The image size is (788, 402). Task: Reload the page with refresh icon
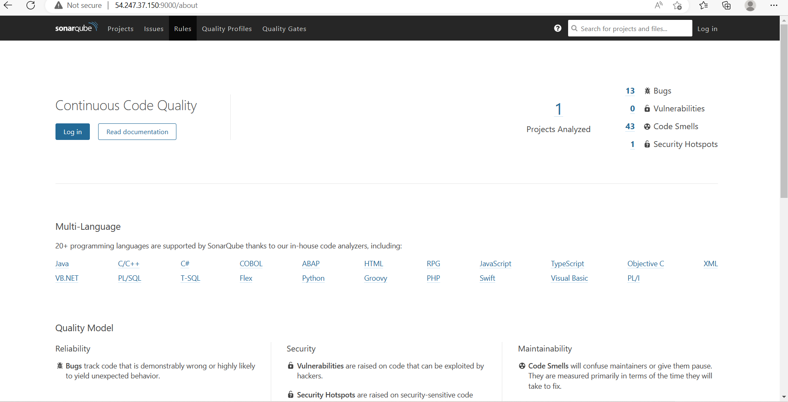(31, 5)
